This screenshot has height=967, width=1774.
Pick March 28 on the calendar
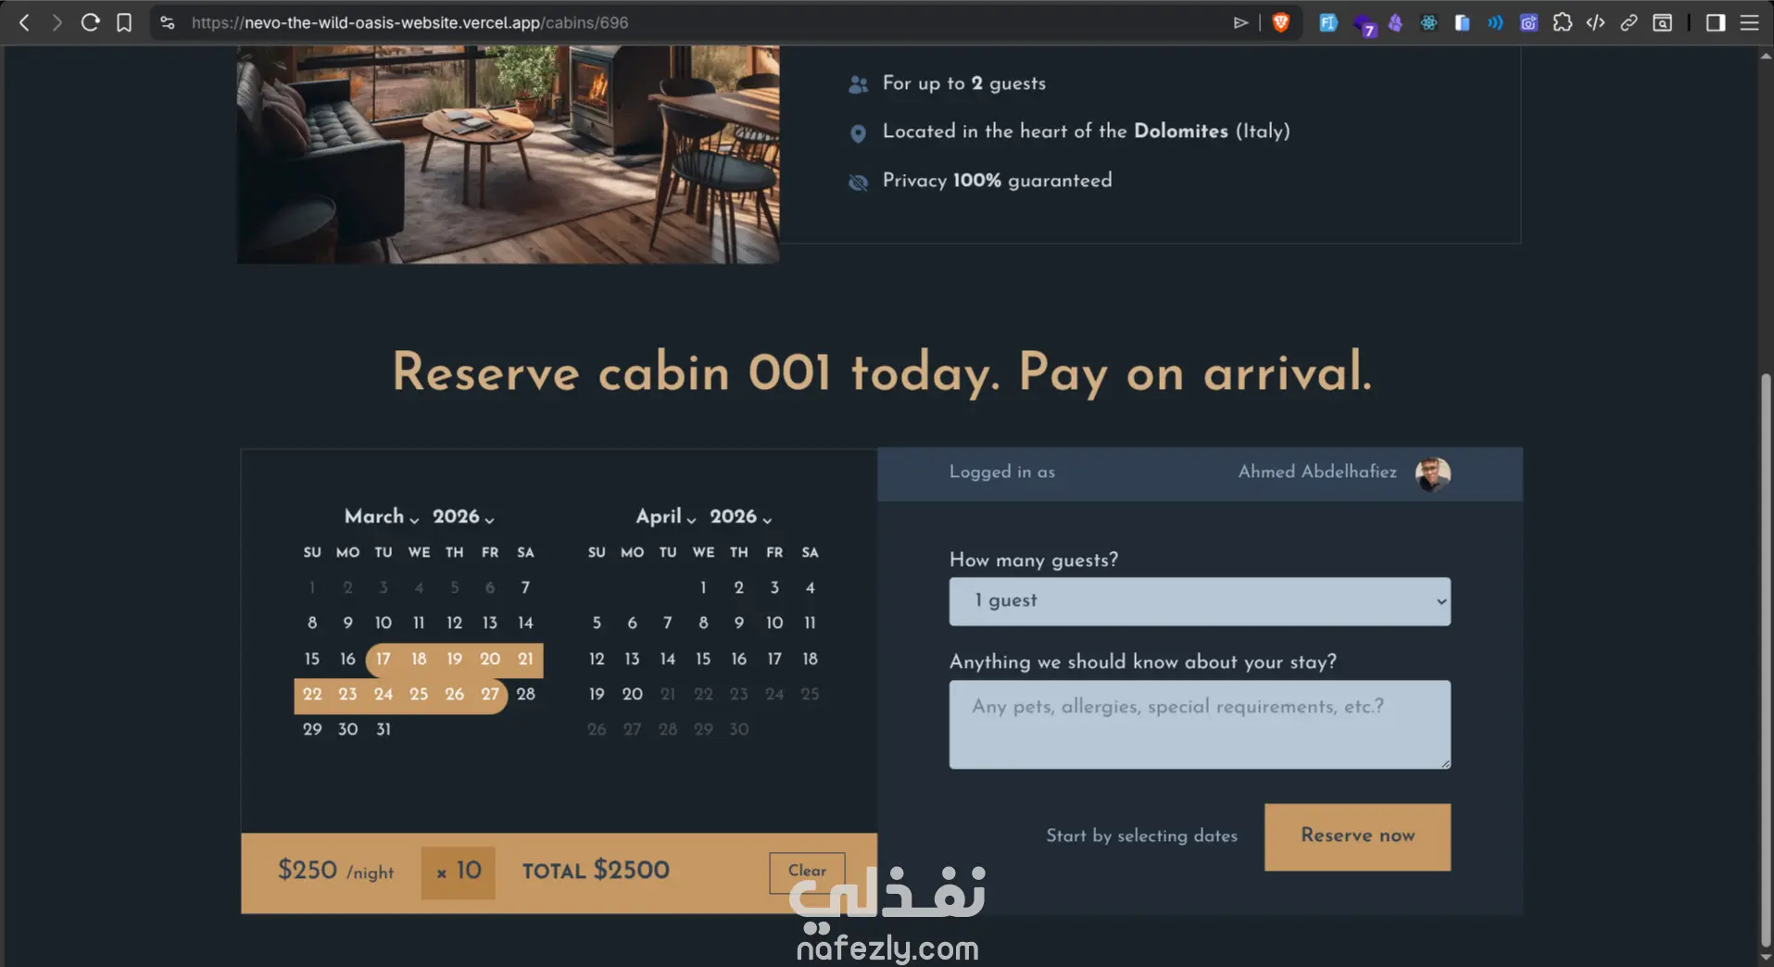525,694
